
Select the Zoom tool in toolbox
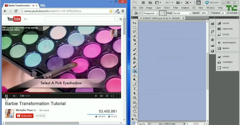click(134, 115)
